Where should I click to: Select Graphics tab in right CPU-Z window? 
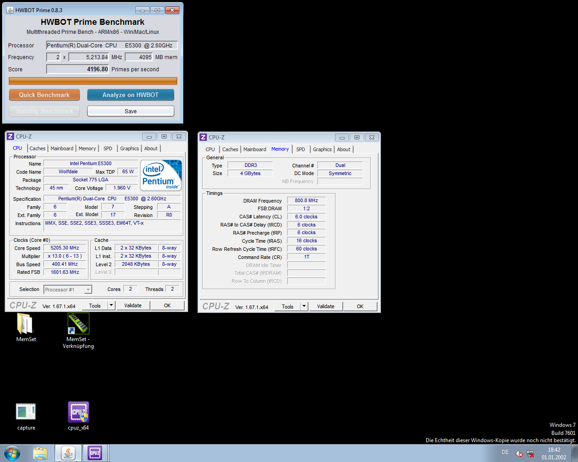click(322, 149)
